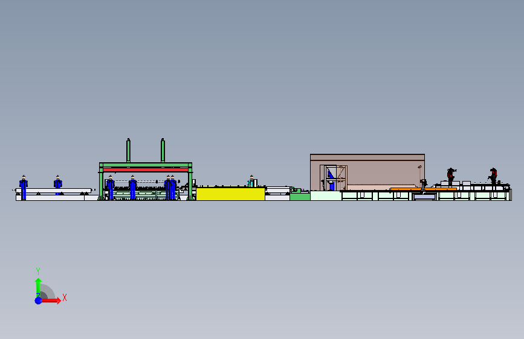This screenshot has height=339, width=524.
Task: Select the green gantry top crossbeam
Action: pyautogui.click(x=146, y=165)
